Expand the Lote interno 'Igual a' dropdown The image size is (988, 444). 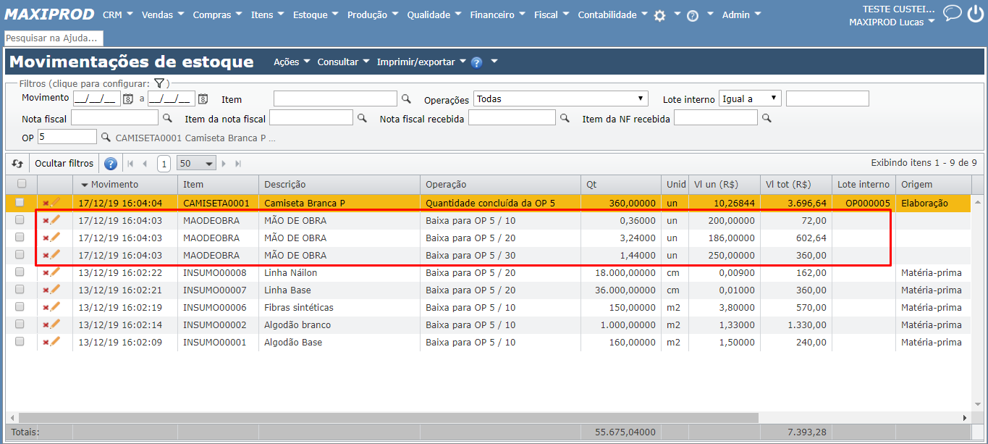[x=750, y=99]
